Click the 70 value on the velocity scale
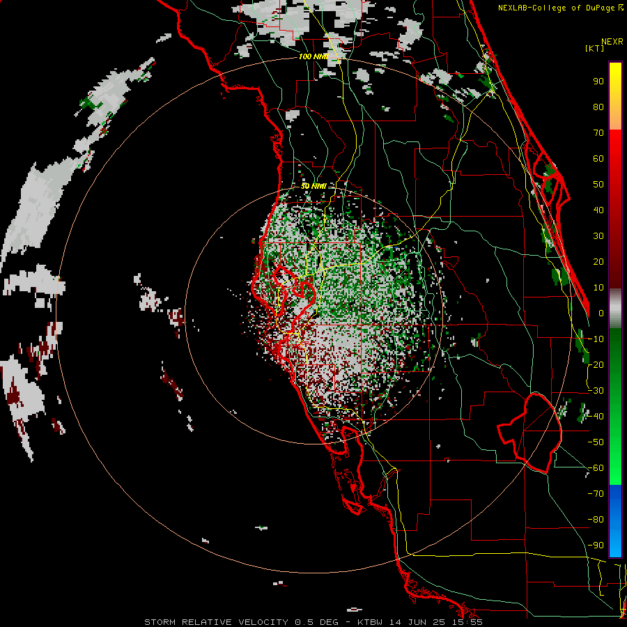627x627 pixels. click(598, 133)
